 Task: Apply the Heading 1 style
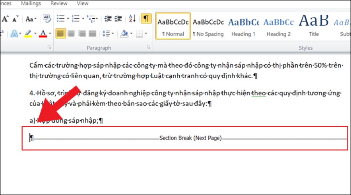[243, 26]
